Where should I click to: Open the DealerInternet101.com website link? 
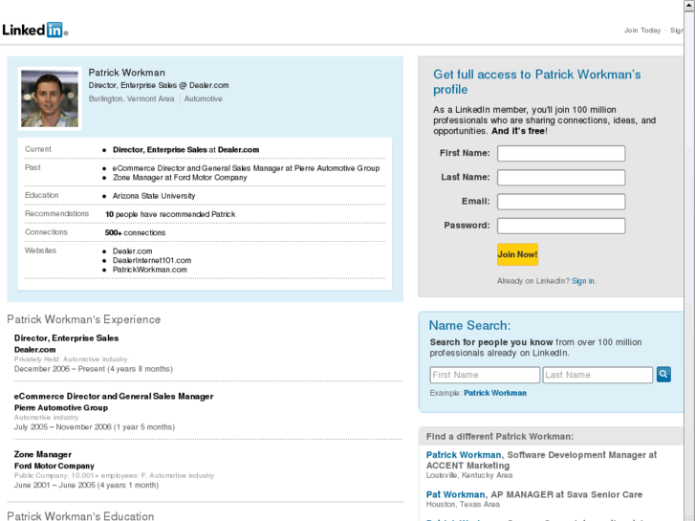pyautogui.click(x=152, y=260)
